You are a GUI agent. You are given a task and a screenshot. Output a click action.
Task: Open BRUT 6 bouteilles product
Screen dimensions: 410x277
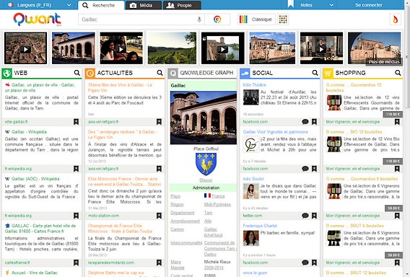point(355,226)
